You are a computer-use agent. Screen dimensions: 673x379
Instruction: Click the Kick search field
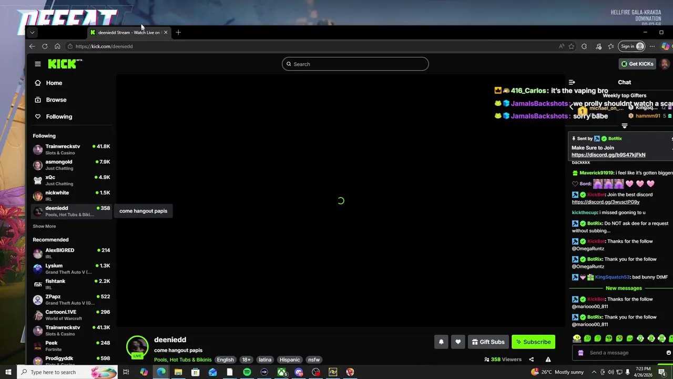point(355,64)
